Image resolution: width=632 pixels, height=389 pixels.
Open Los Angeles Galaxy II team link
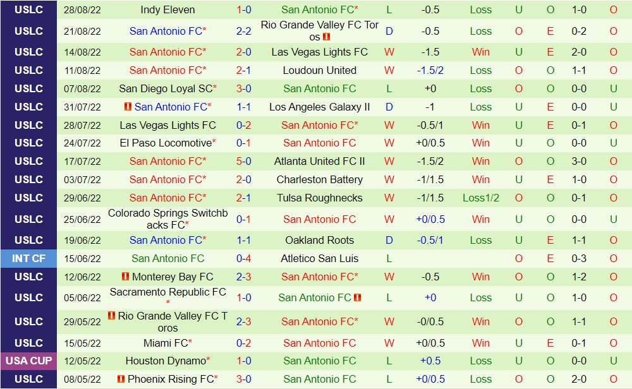(319, 107)
